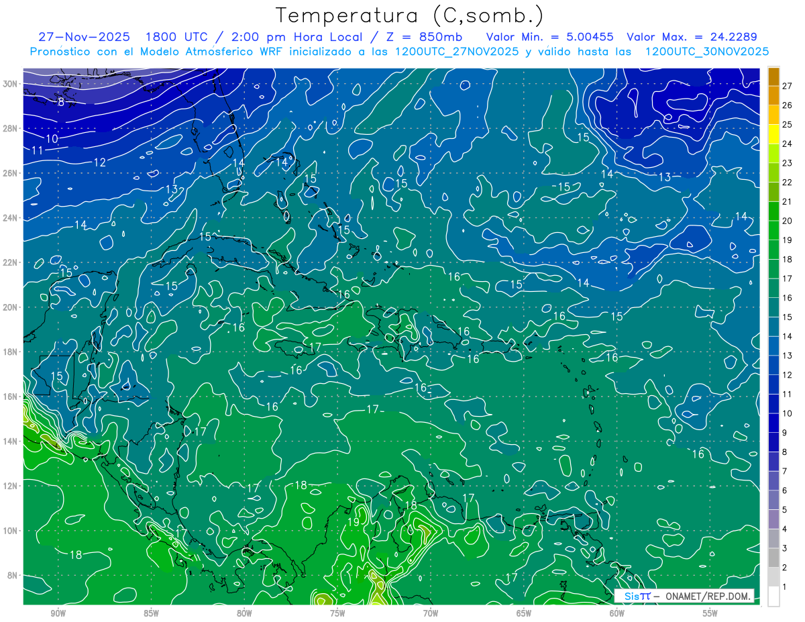Click the "12N" latitude axis label
Image resolution: width=805 pixels, height=622 pixels.
10,486
